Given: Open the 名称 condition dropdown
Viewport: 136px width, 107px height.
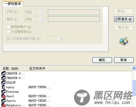Looking at the screenshot, I should 34,12.
